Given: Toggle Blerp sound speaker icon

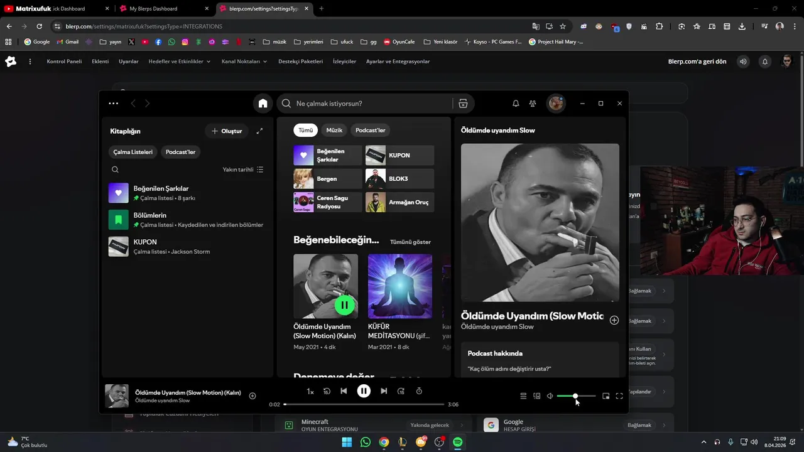Looking at the screenshot, I should click(x=743, y=62).
